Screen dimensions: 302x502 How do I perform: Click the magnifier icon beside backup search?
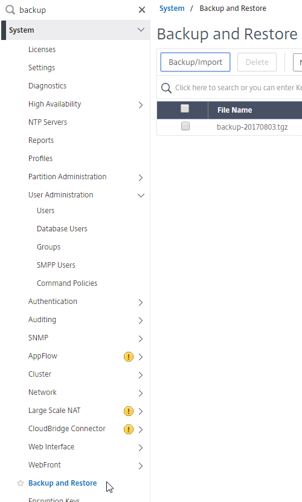tap(10, 10)
